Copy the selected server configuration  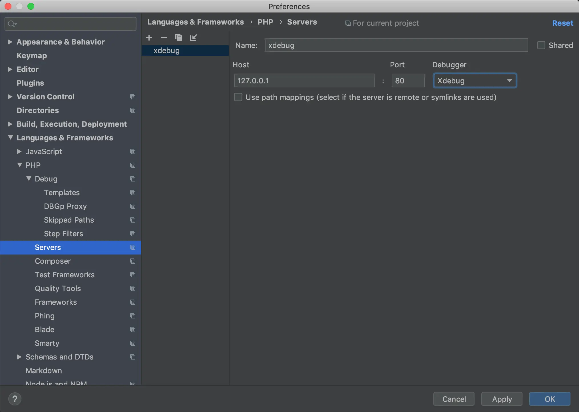coord(178,38)
